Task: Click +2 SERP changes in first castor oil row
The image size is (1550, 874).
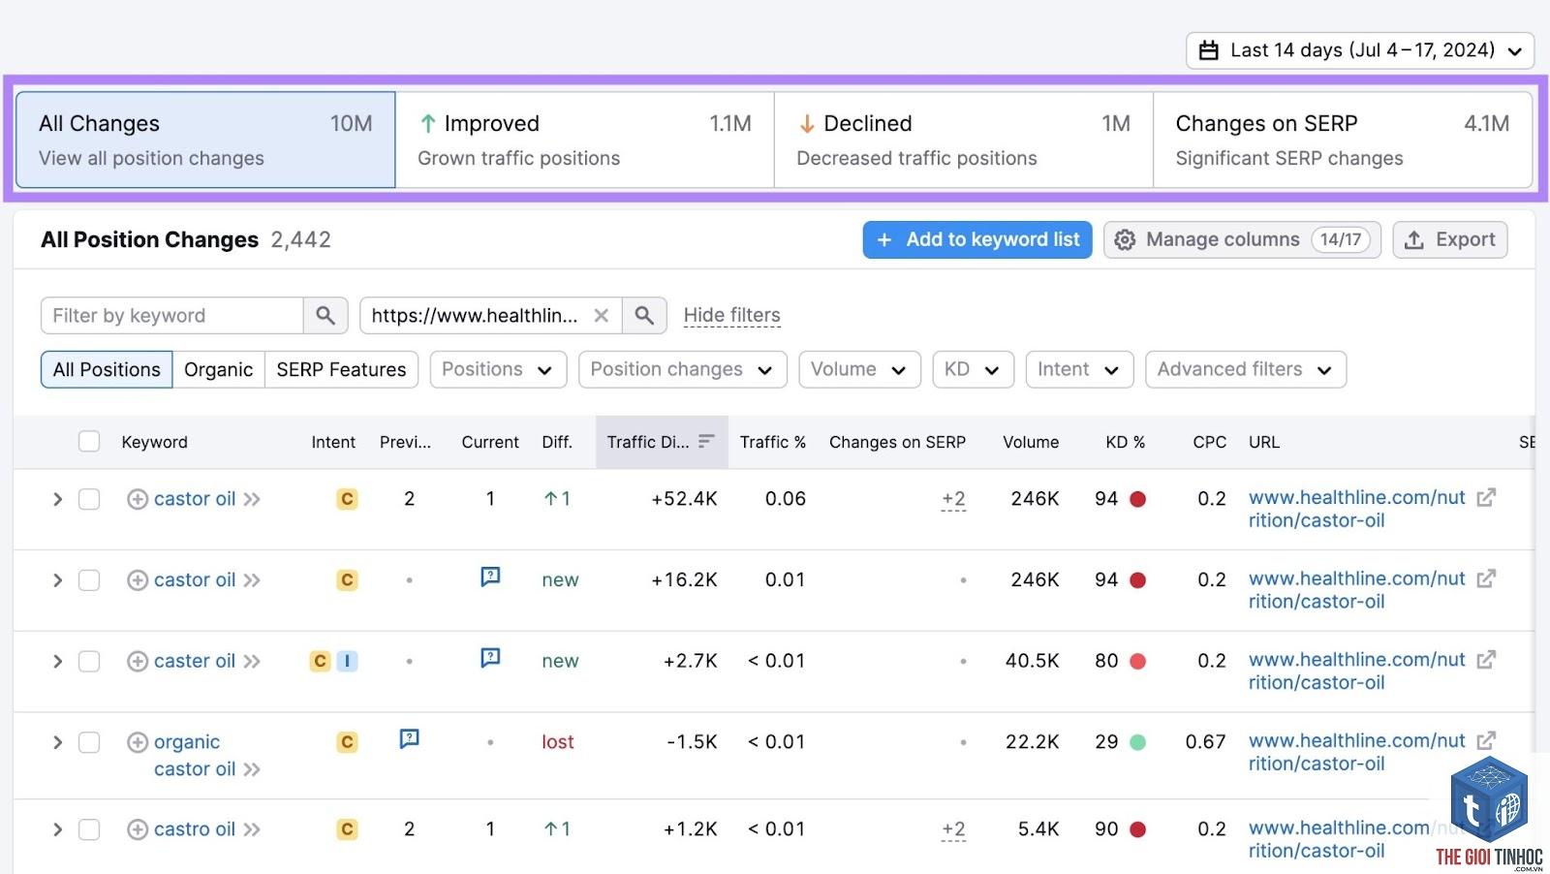Action: [x=953, y=499]
